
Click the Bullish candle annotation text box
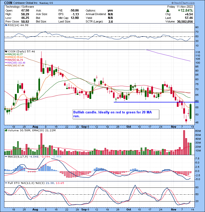click(116, 114)
